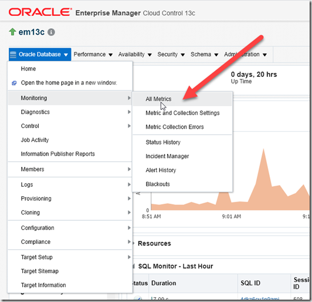Choose Open the home page in a new window
Viewport: 312px width, 302px height.
pyautogui.click(x=70, y=83)
